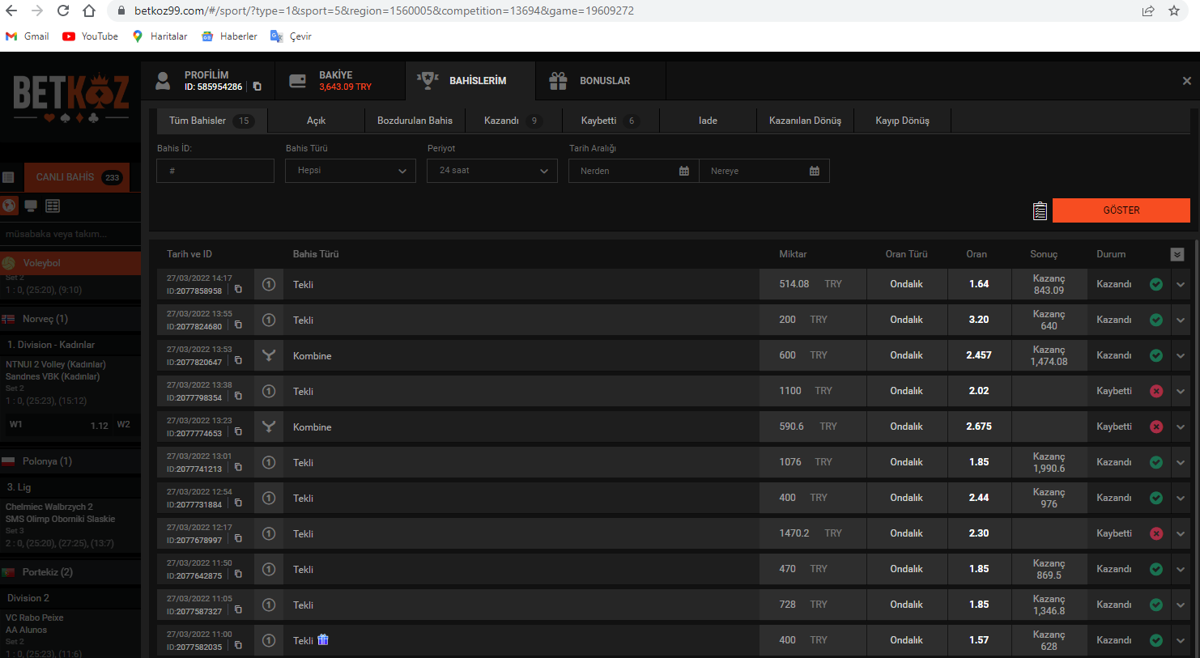Click Kombine icon on row 2077820647
The image size is (1200, 658).
point(269,356)
